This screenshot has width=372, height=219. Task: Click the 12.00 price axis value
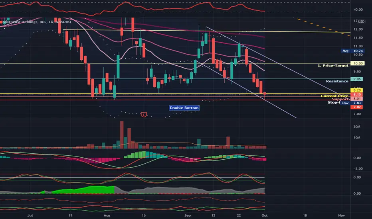point(358,29)
